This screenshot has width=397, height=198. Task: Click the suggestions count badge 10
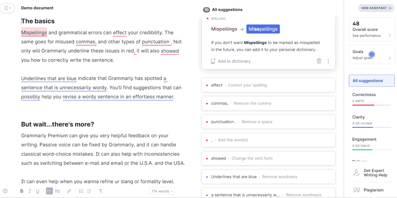pyautogui.click(x=206, y=10)
